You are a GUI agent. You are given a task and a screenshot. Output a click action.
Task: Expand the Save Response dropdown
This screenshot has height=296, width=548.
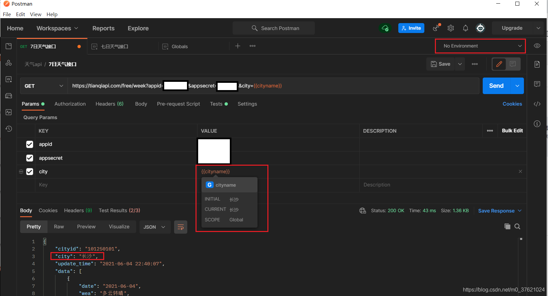pos(520,211)
